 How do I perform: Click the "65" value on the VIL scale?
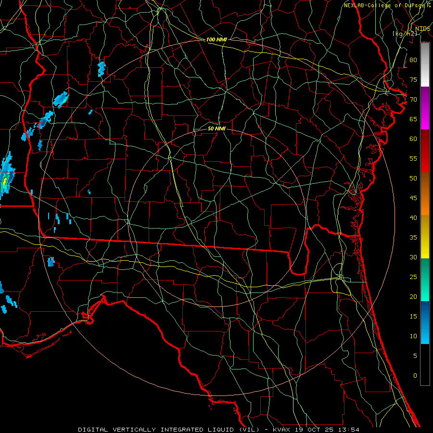point(413,119)
